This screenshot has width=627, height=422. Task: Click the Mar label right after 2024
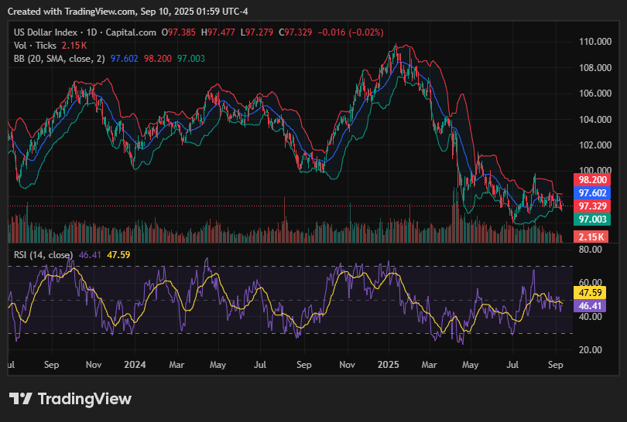click(176, 365)
